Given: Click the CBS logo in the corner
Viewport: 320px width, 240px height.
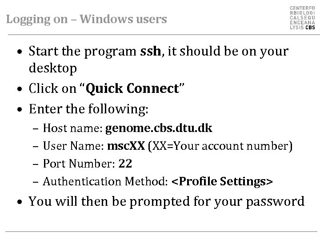Looking at the screenshot, I should coord(302,18).
